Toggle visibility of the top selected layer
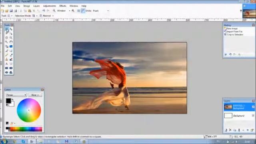Image resolution: width=256 pixels, height=144 pixels. click(253, 107)
